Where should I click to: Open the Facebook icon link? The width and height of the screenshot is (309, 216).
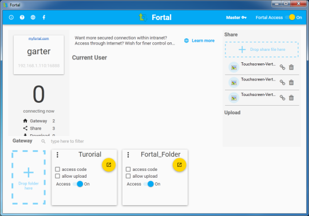(43, 17)
